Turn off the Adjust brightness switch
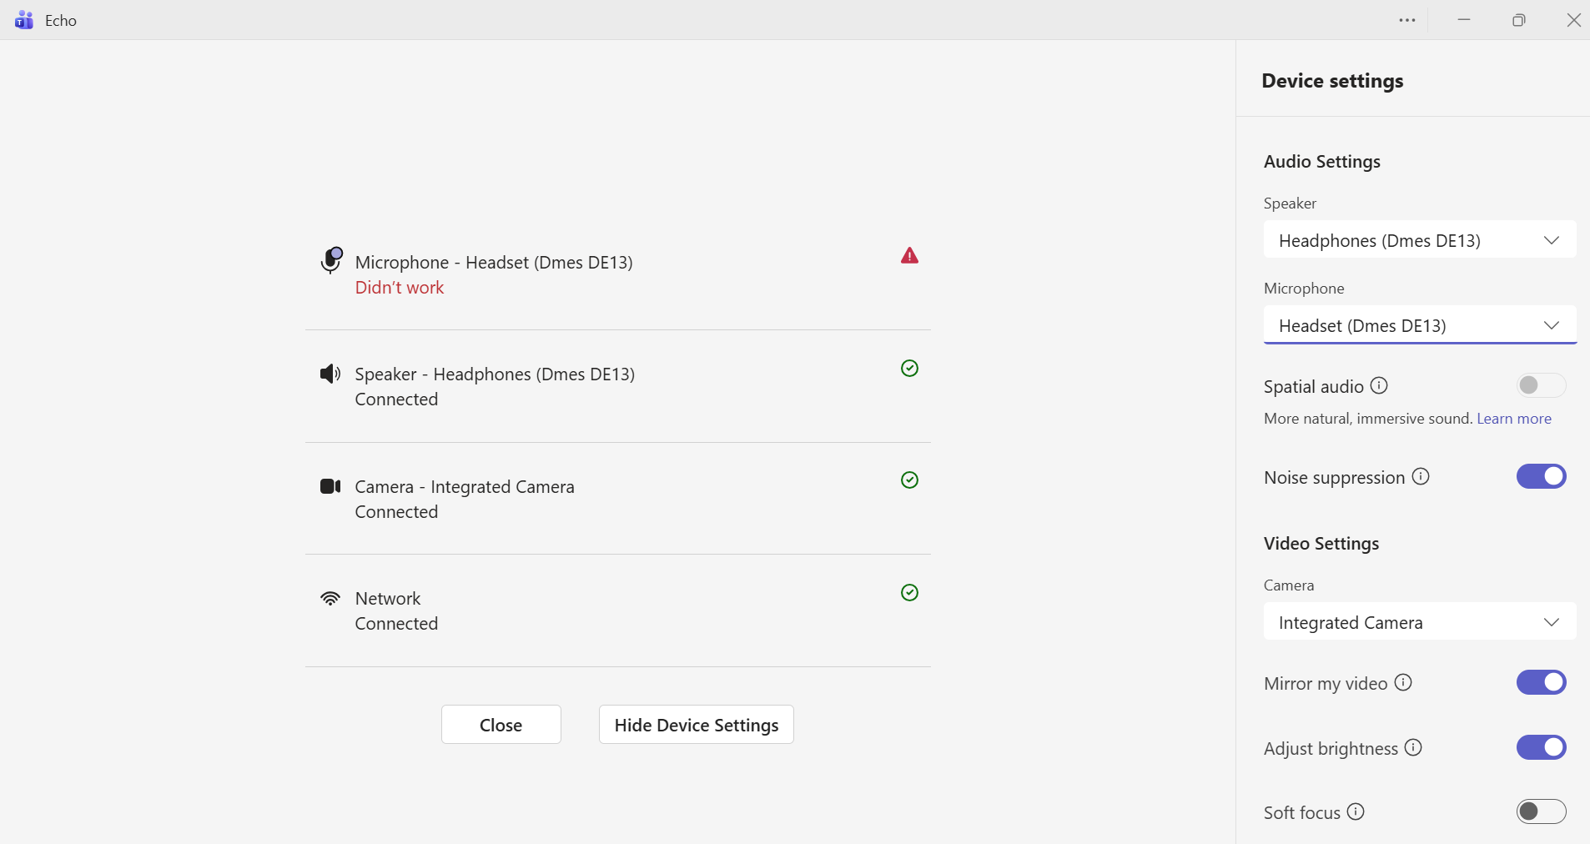Screen dimensions: 1590x844 coord(1542,747)
